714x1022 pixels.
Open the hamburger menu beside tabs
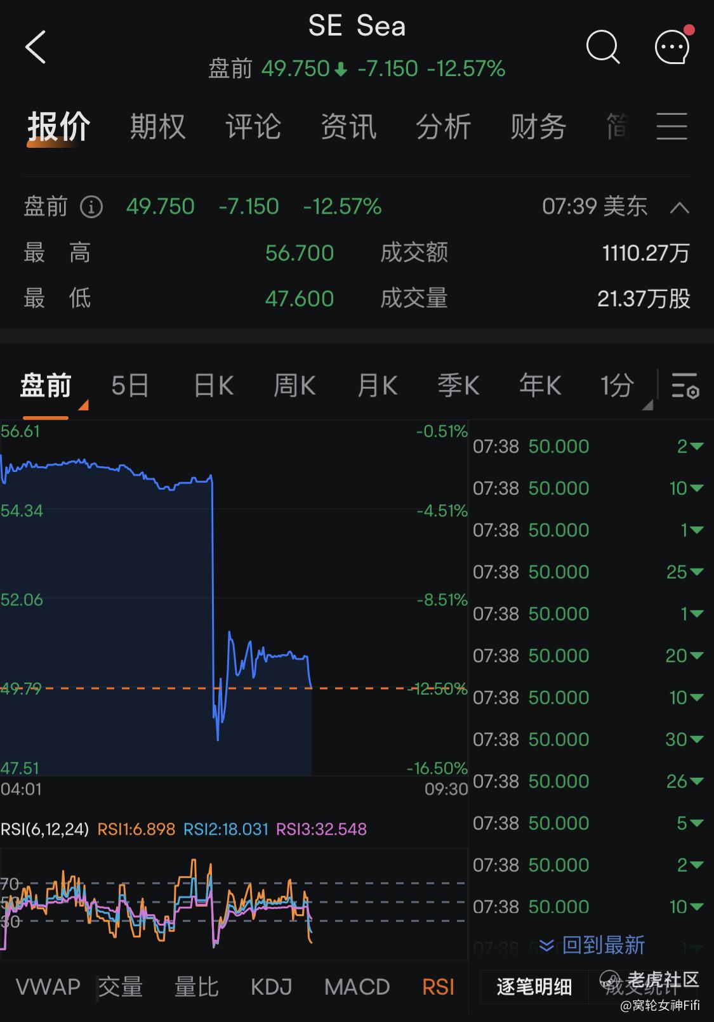[x=671, y=126]
